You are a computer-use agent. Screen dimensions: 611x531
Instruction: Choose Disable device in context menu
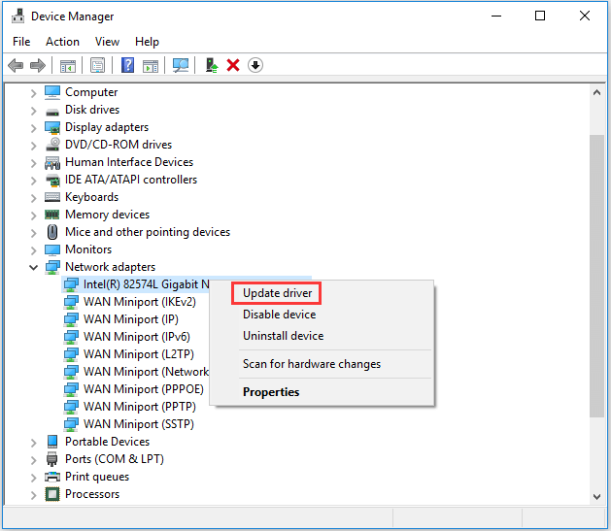tap(279, 315)
